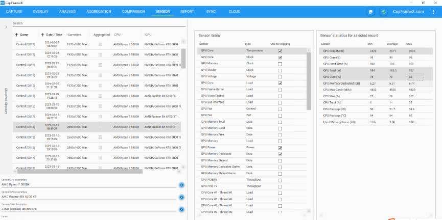Screen dimensions: 442x220
Task: Click the Custom CPU description field
Action: pos(89,184)
